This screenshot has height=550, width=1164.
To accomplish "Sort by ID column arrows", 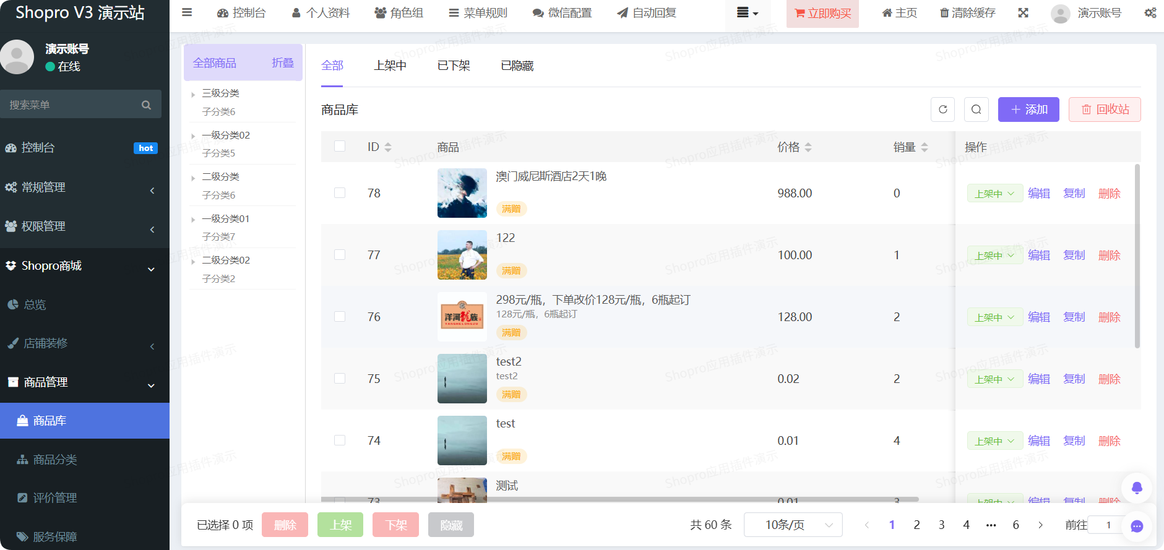I will pos(388,147).
